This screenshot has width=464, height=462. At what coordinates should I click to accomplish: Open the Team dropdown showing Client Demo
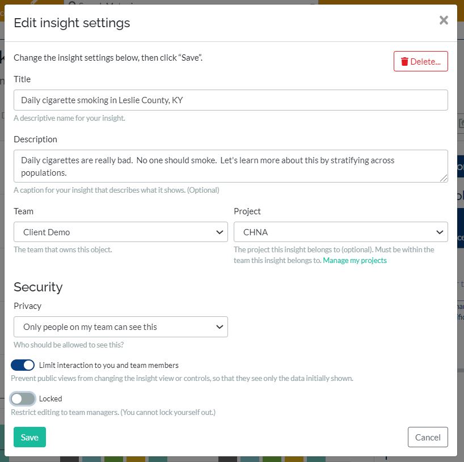[120, 232]
